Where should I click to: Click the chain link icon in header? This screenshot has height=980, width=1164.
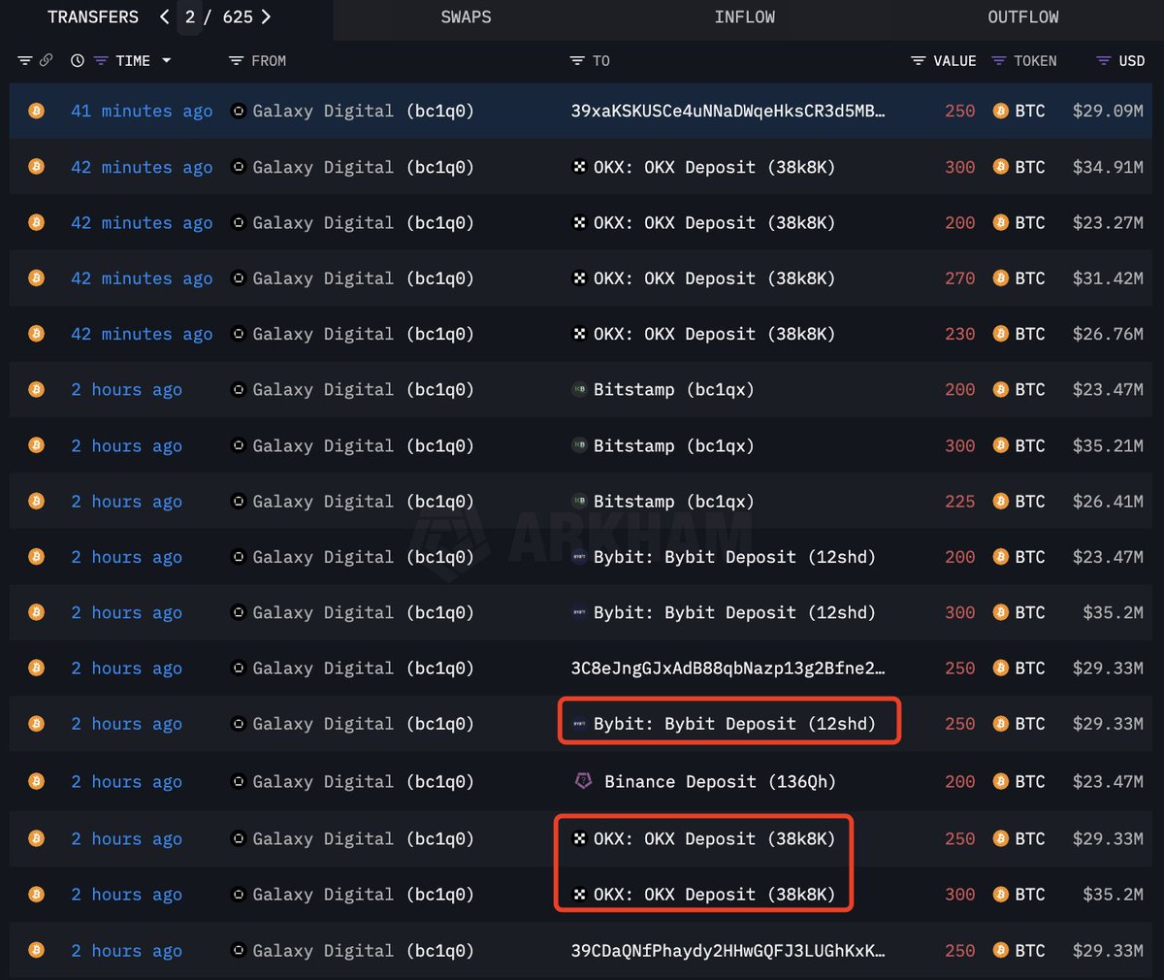[x=46, y=60]
